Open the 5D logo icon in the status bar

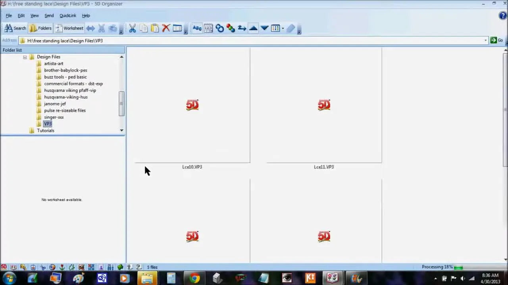4,267
